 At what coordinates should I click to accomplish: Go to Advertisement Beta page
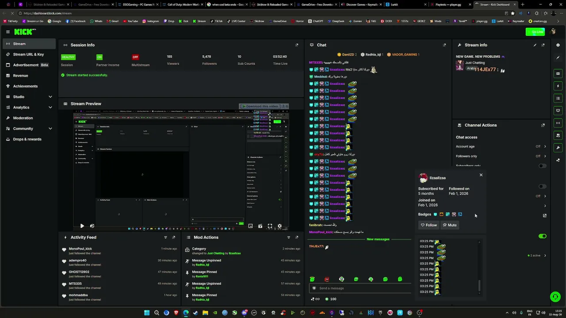[x=29, y=65]
